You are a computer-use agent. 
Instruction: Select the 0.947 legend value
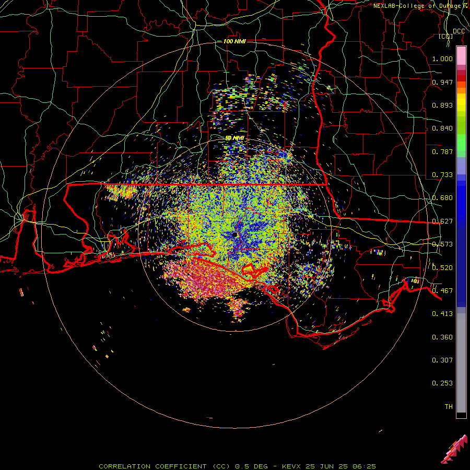(x=442, y=82)
